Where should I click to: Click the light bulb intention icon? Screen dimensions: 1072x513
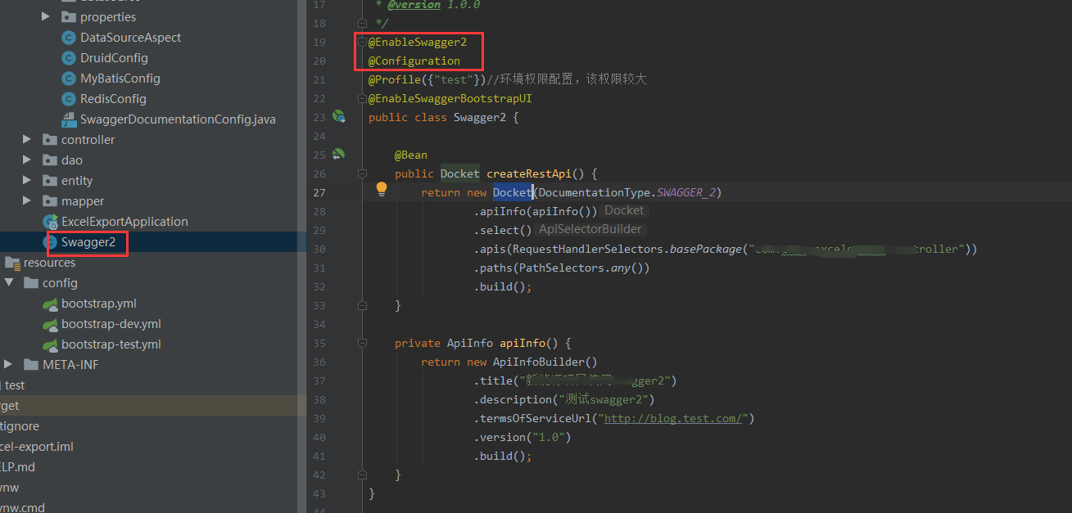click(381, 188)
